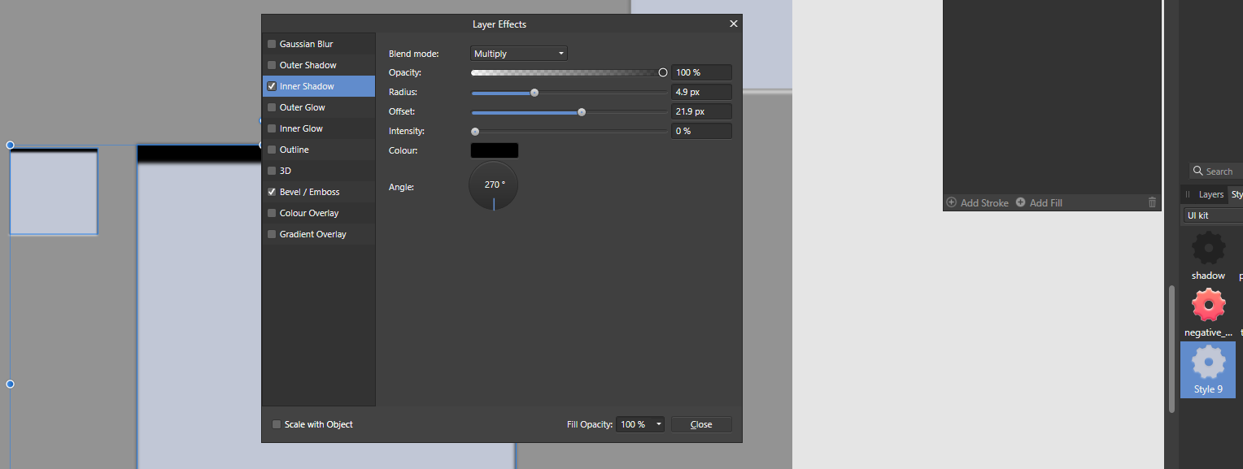Open the Fill Opacity dropdown

click(640, 424)
